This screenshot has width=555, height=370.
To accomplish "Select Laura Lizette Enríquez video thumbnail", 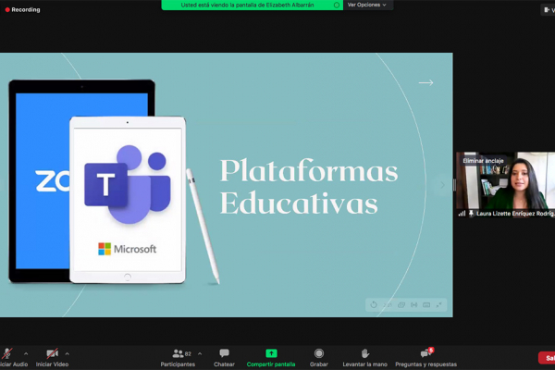I will coord(505,185).
